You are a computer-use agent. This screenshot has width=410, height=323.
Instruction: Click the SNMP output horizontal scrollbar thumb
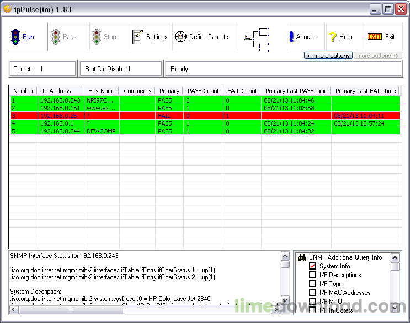[71, 310]
